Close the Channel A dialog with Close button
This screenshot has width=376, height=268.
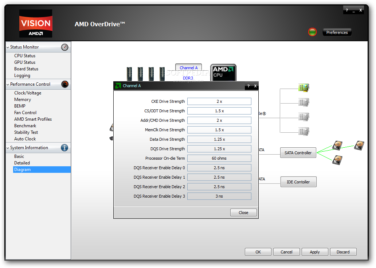(x=243, y=213)
